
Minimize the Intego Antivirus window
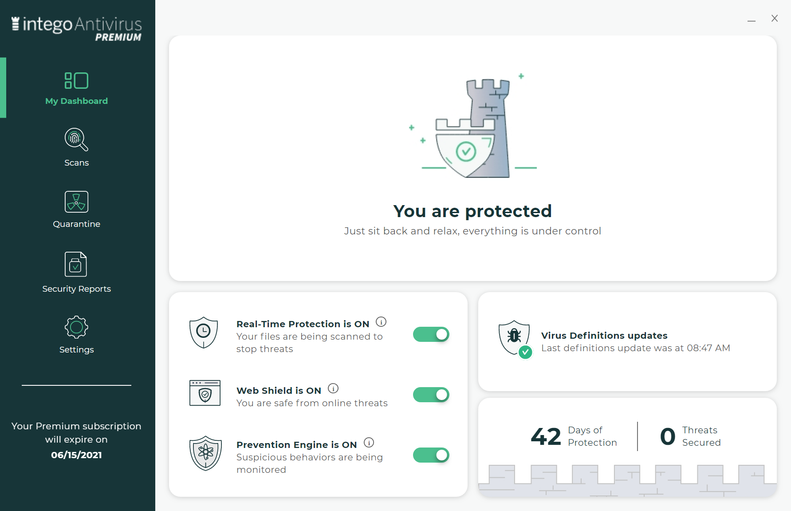click(751, 19)
